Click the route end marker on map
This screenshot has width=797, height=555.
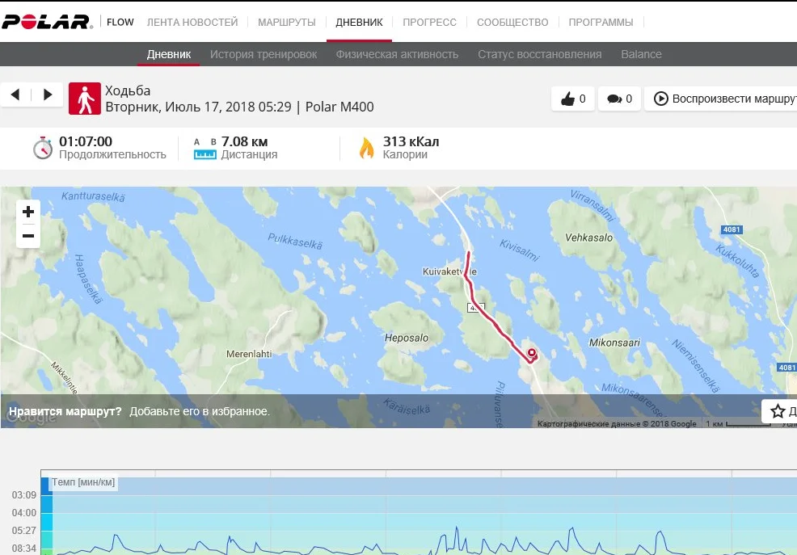click(x=532, y=352)
